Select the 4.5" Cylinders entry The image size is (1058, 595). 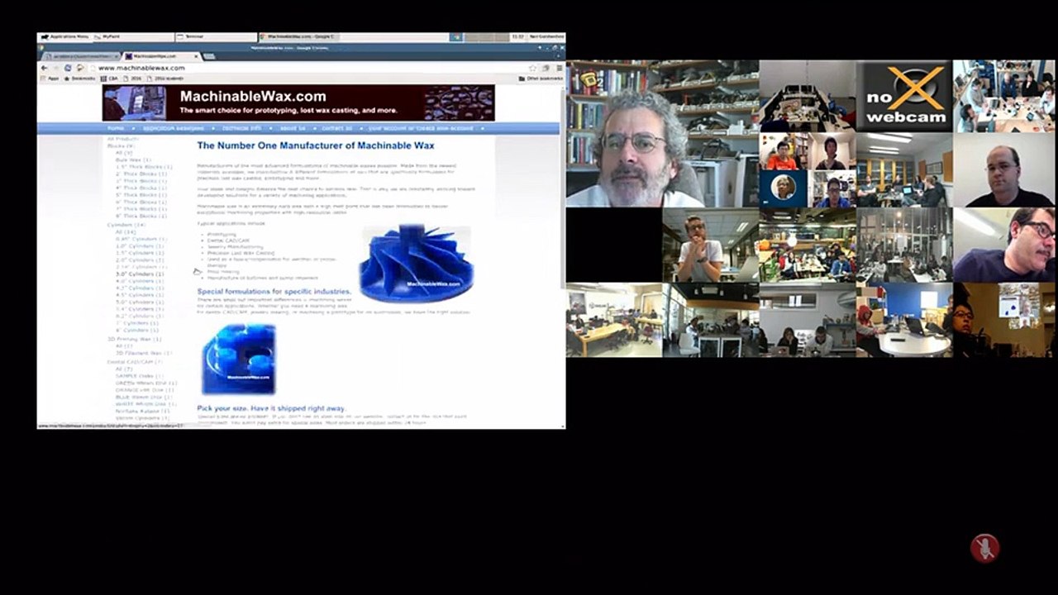click(139, 295)
